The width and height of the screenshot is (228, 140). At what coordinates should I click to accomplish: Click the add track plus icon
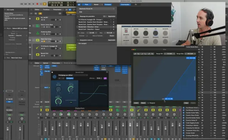coord(31,14)
